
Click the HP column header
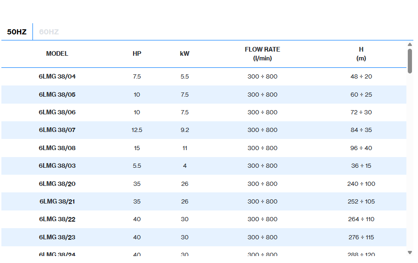pos(137,54)
